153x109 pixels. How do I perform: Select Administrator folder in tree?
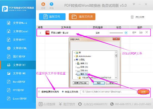(x=83, y=56)
